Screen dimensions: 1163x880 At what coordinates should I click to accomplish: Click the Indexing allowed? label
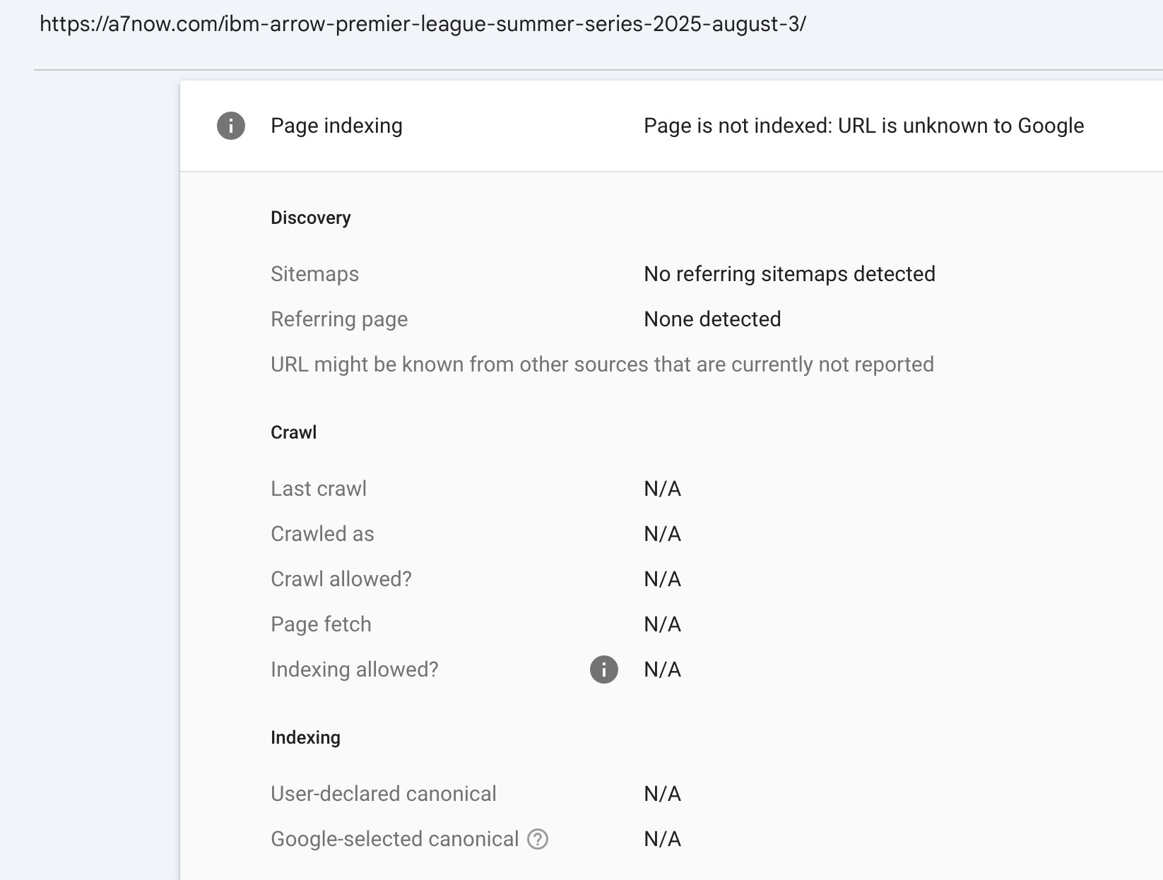[355, 670]
